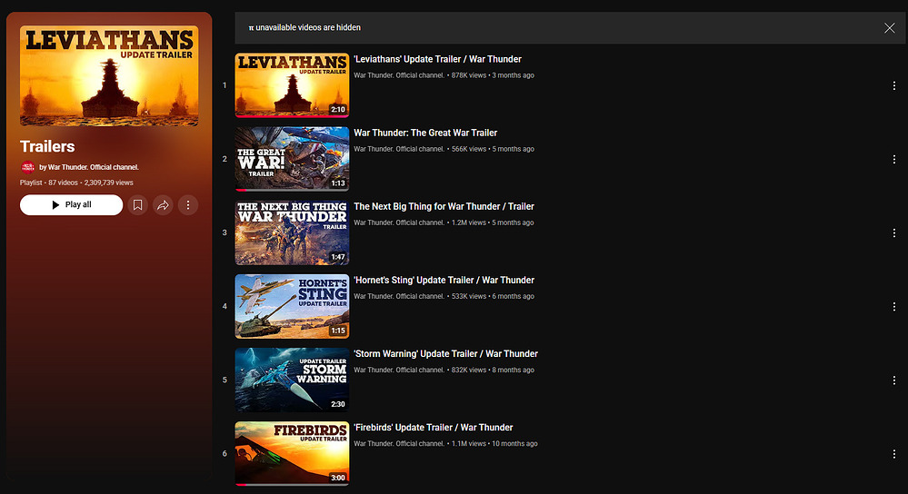The height and width of the screenshot is (494, 908).
Task: Click channel name under Leviathans video
Action: 399,75
